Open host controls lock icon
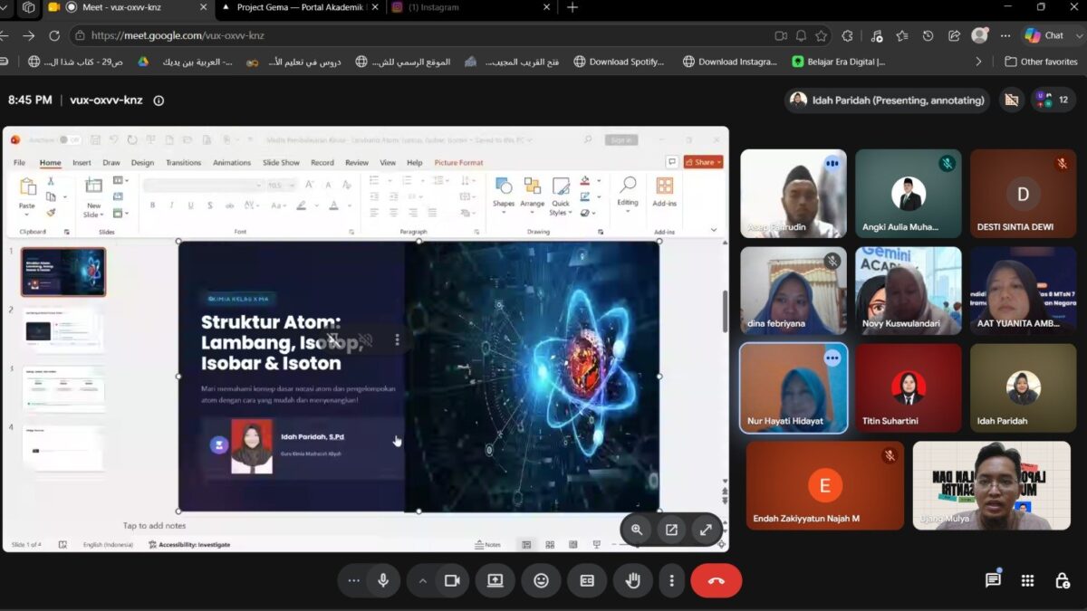 tap(1062, 580)
